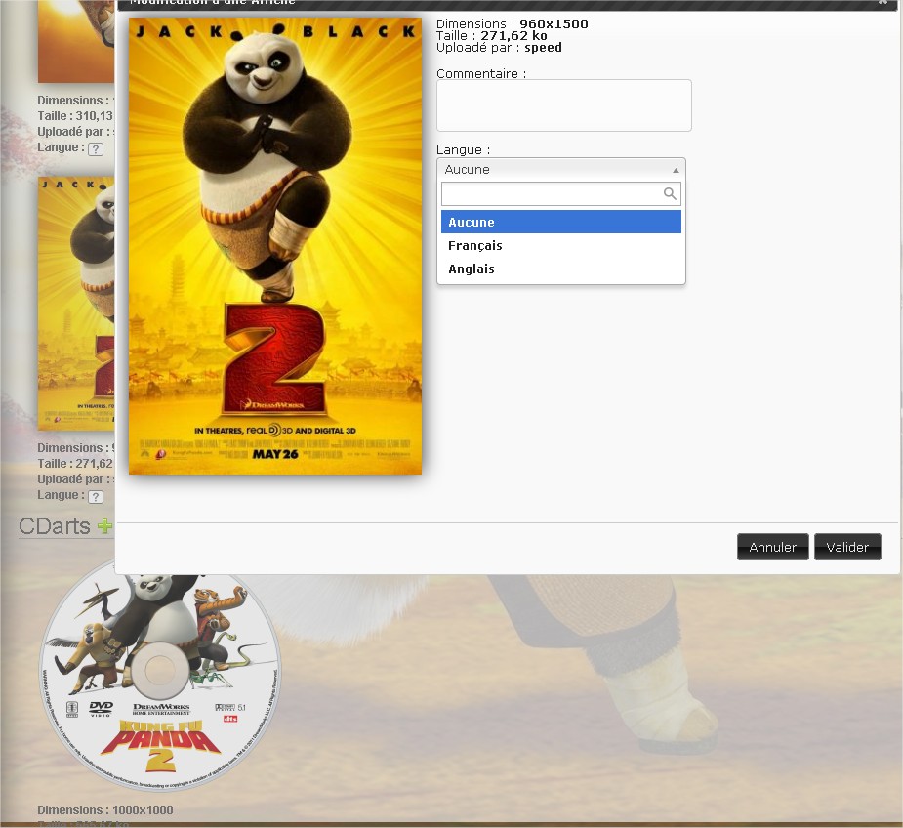903x828 pixels.
Task: Click the second poster thumbnail behind the dialog
Action: click(76, 303)
